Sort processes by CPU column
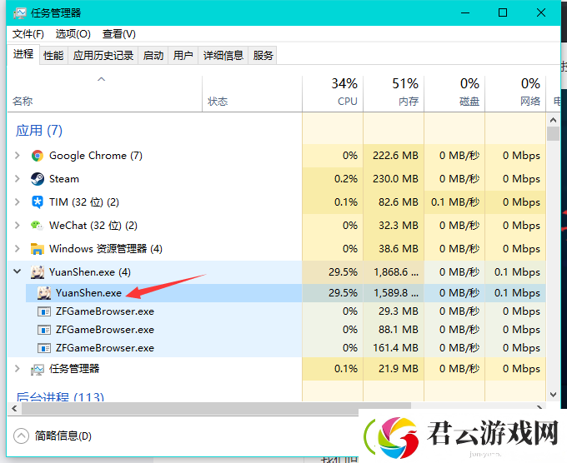Viewport: 567px width, 463px height. coord(333,93)
